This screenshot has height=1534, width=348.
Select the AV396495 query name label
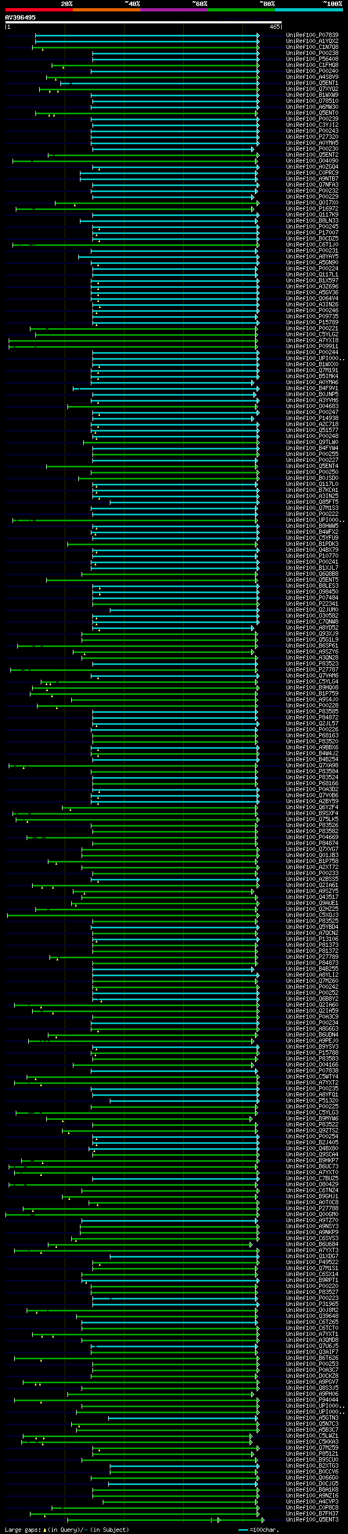[x=20, y=17]
